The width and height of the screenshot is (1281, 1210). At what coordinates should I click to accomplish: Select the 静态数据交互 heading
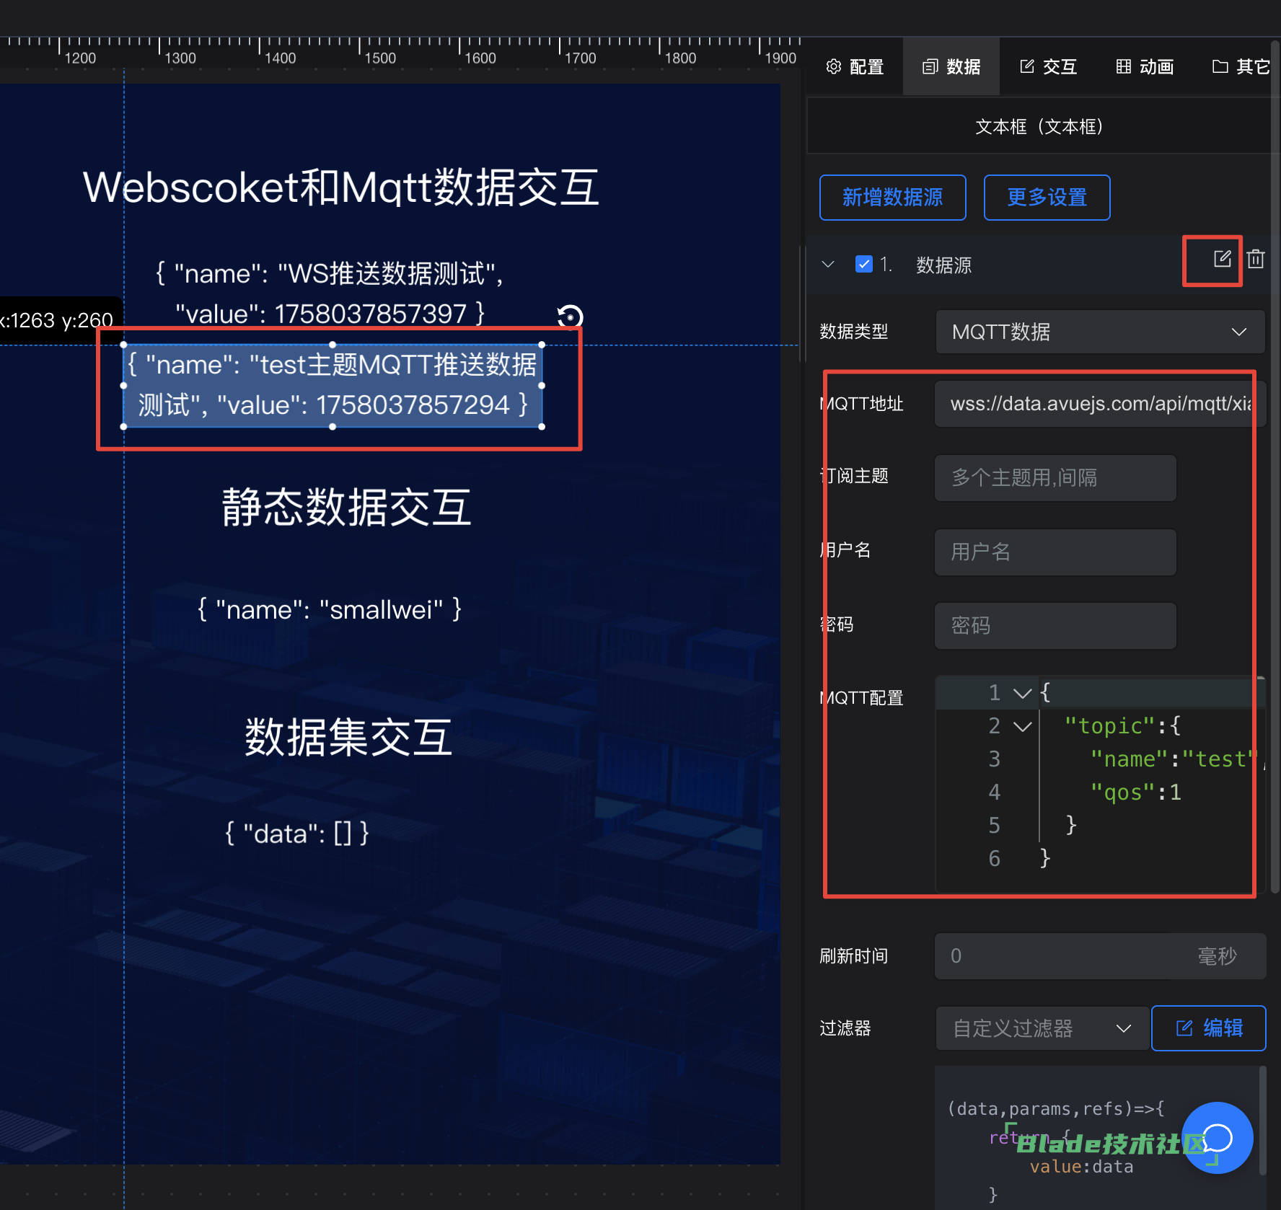pyautogui.click(x=346, y=507)
